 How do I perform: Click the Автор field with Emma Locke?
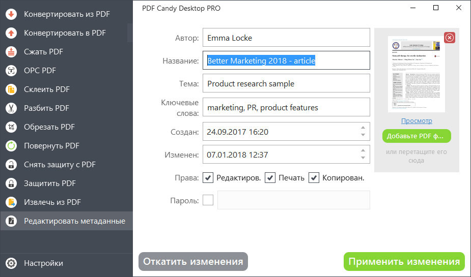click(x=286, y=38)
